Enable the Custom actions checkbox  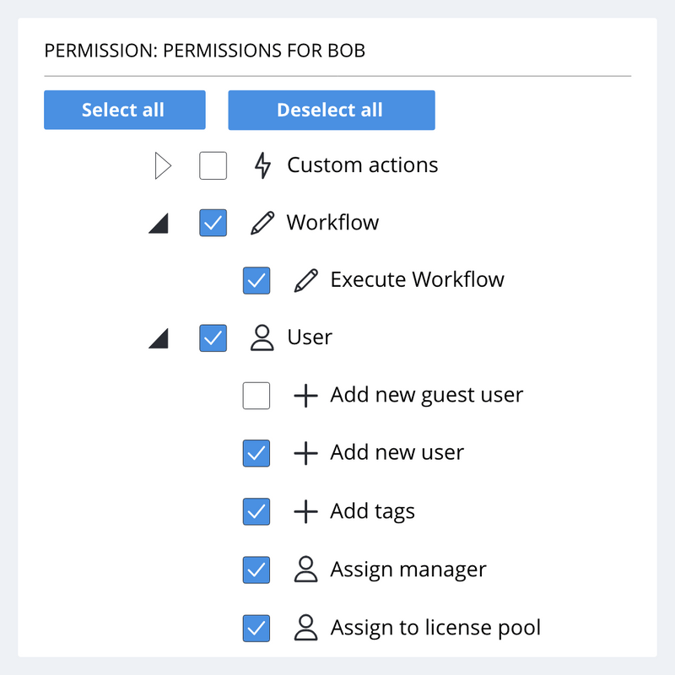coord(213,165)
